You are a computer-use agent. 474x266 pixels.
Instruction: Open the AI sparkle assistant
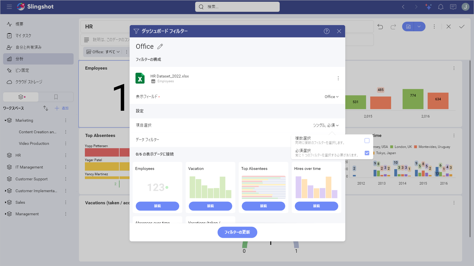(428, 7)
